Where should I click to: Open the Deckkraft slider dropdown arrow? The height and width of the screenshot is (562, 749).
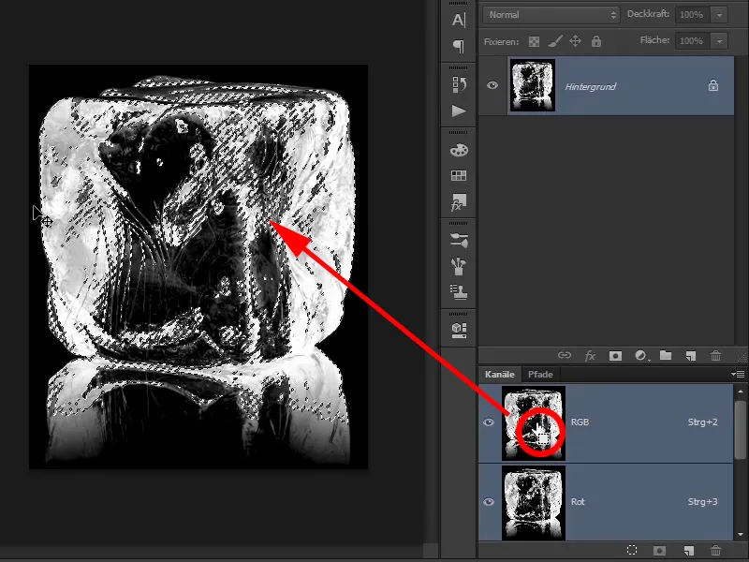(719, 15)
